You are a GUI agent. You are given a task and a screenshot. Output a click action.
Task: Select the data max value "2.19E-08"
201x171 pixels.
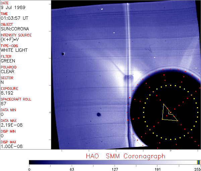tap(10, 125)
